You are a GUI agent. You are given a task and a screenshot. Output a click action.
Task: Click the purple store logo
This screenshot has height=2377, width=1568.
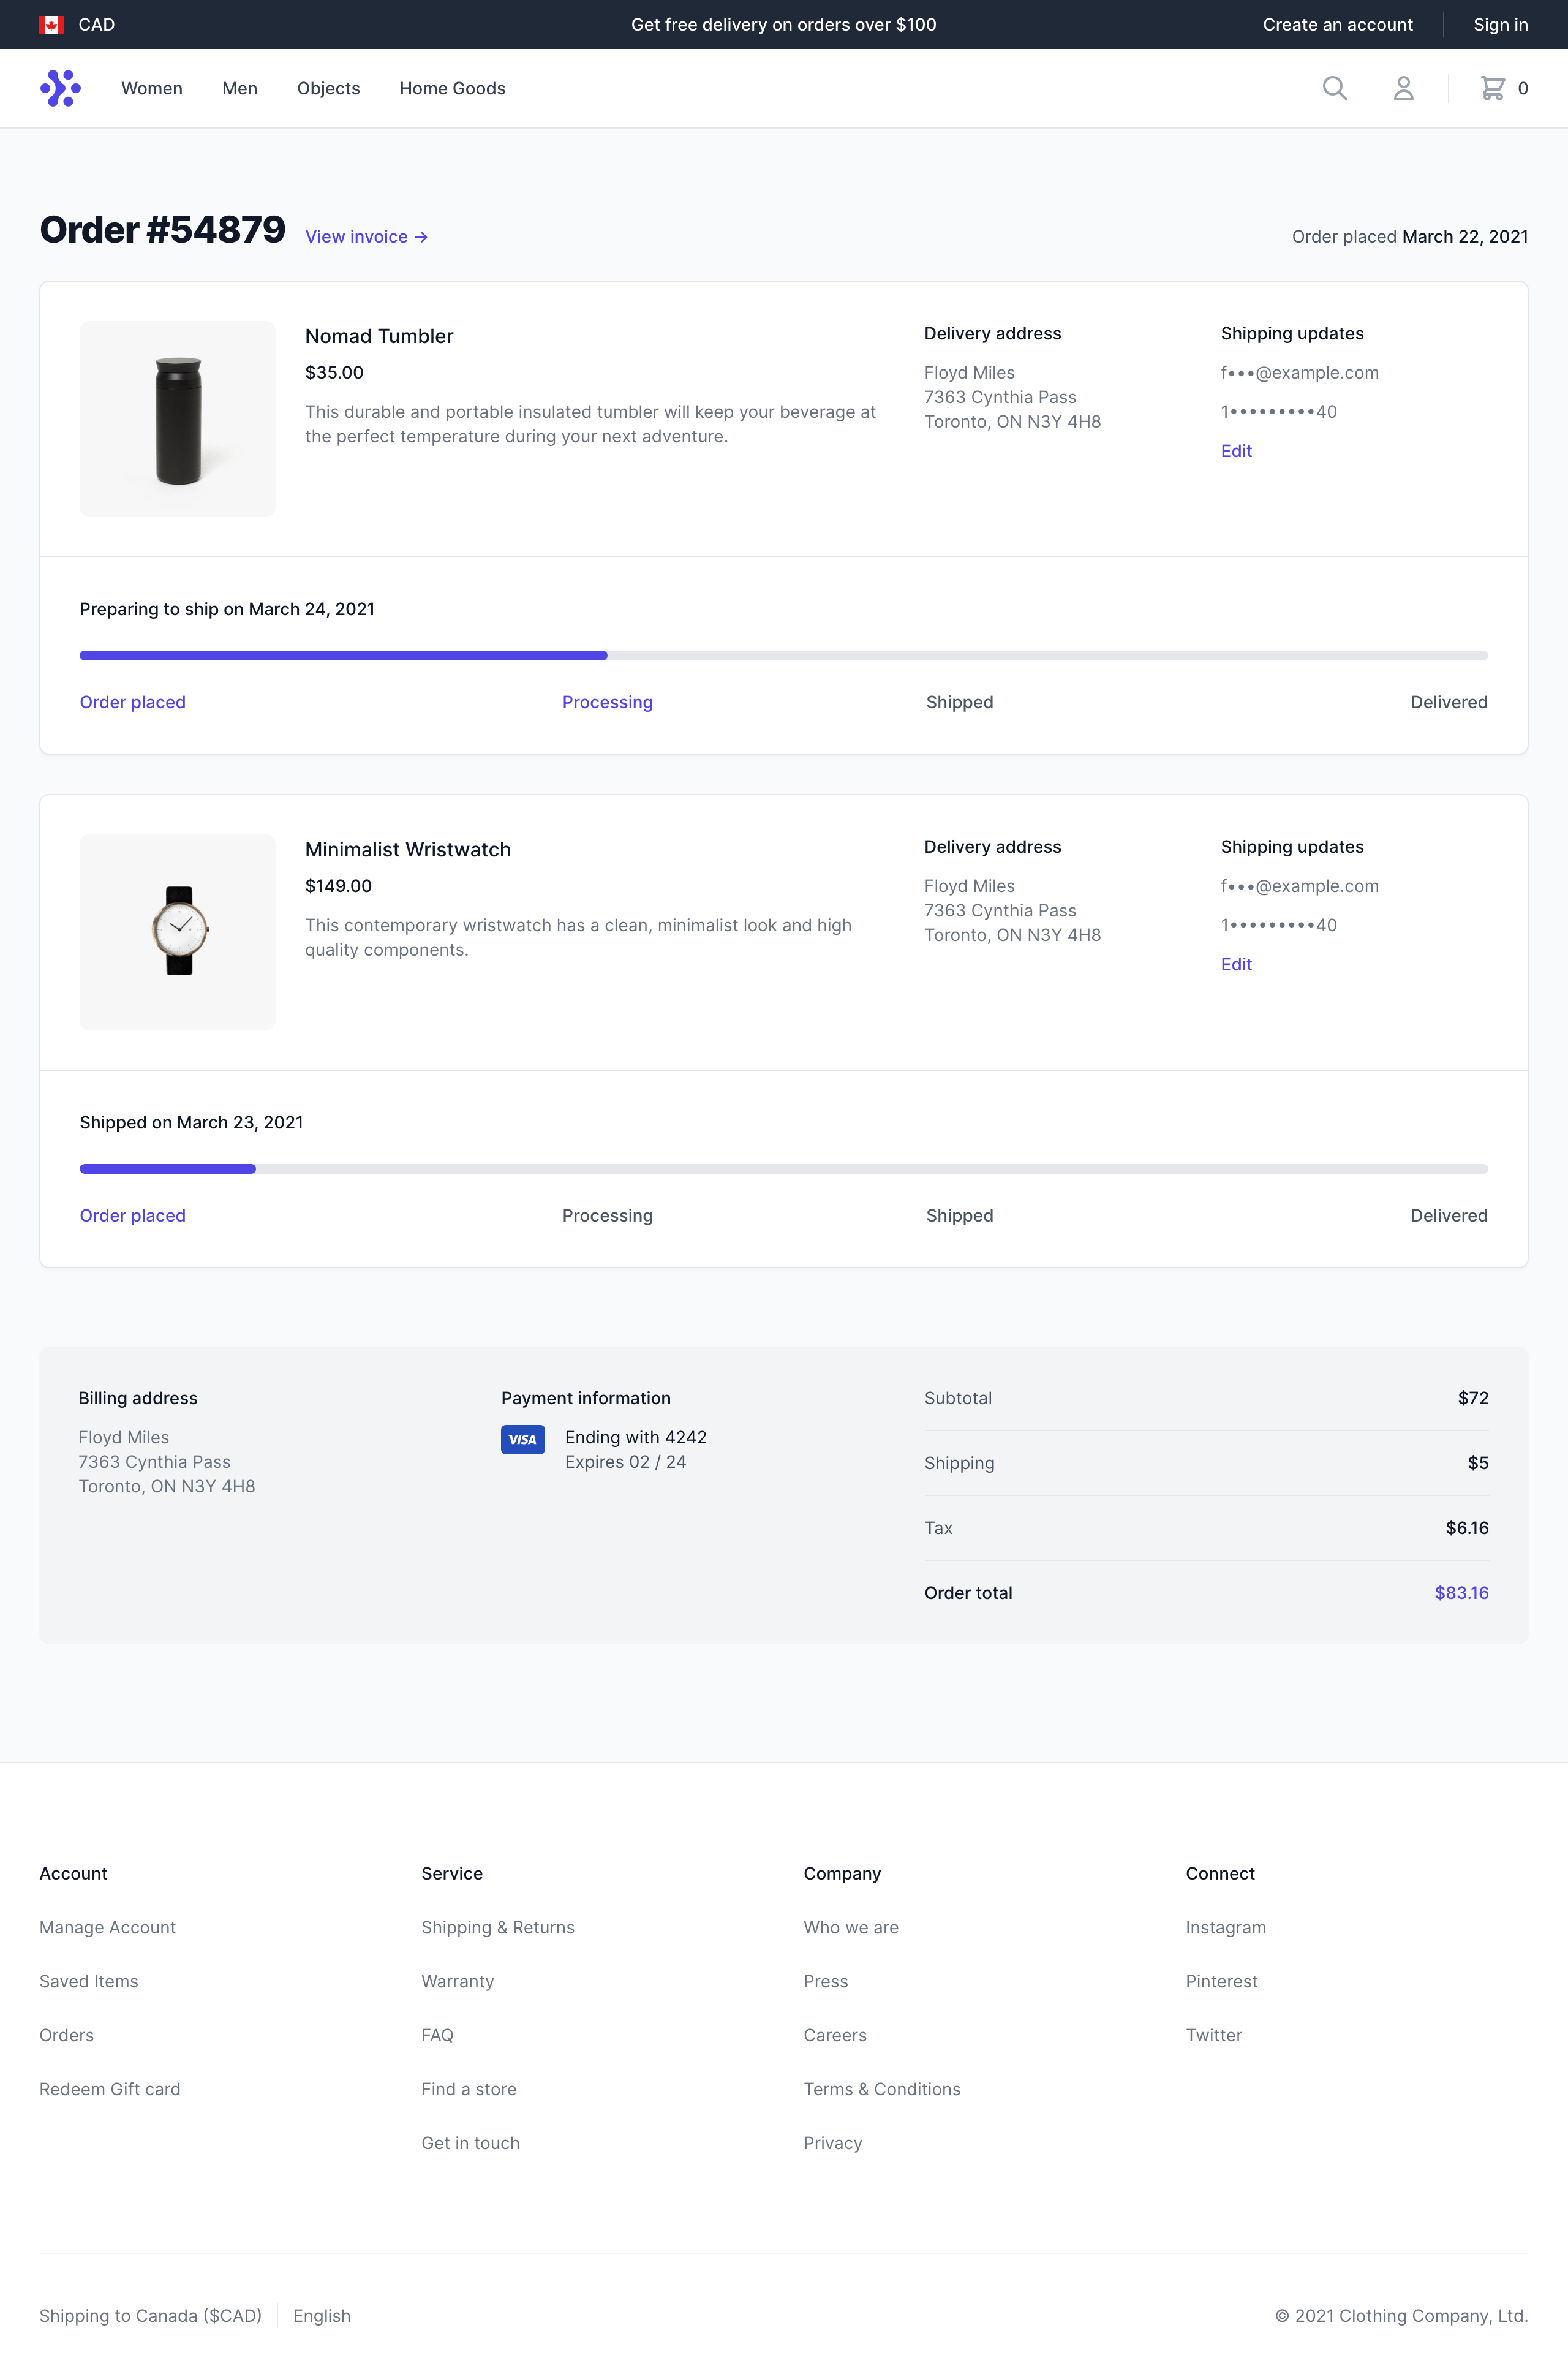pyautogui.click(x=60, y=88)
